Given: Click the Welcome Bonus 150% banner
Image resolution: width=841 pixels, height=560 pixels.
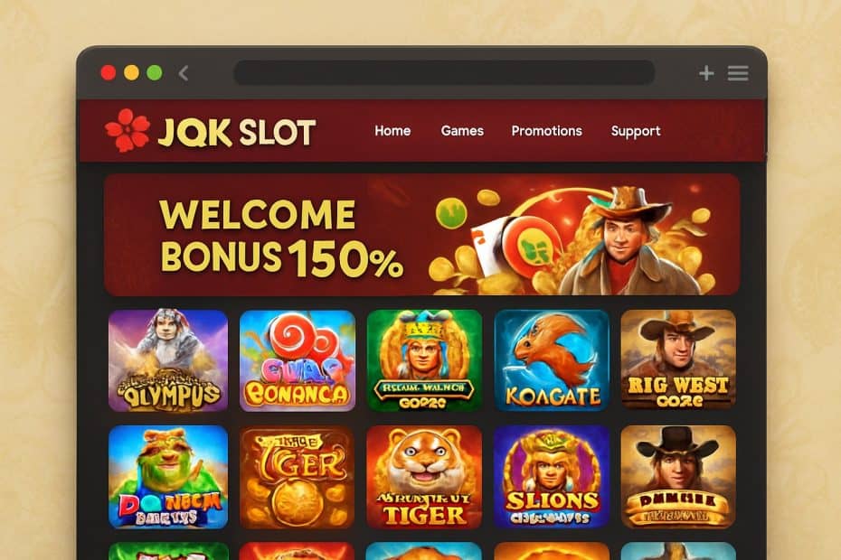Looking at the screenshot, I should [x=422, y=235].
